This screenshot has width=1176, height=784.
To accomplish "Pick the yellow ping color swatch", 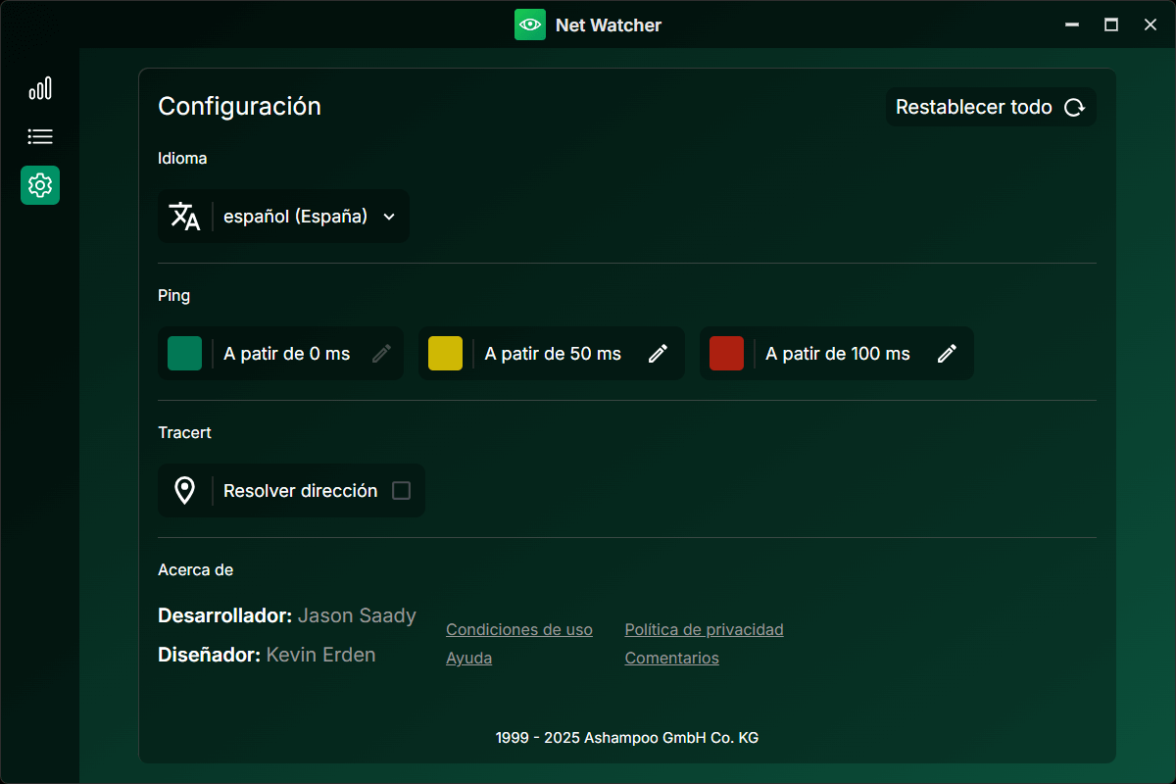I will coord(446,354).
